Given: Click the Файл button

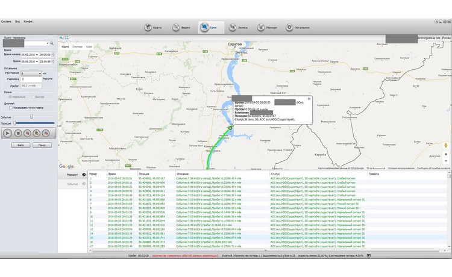Looking at the screenshot, I should [x=20, y=145].
